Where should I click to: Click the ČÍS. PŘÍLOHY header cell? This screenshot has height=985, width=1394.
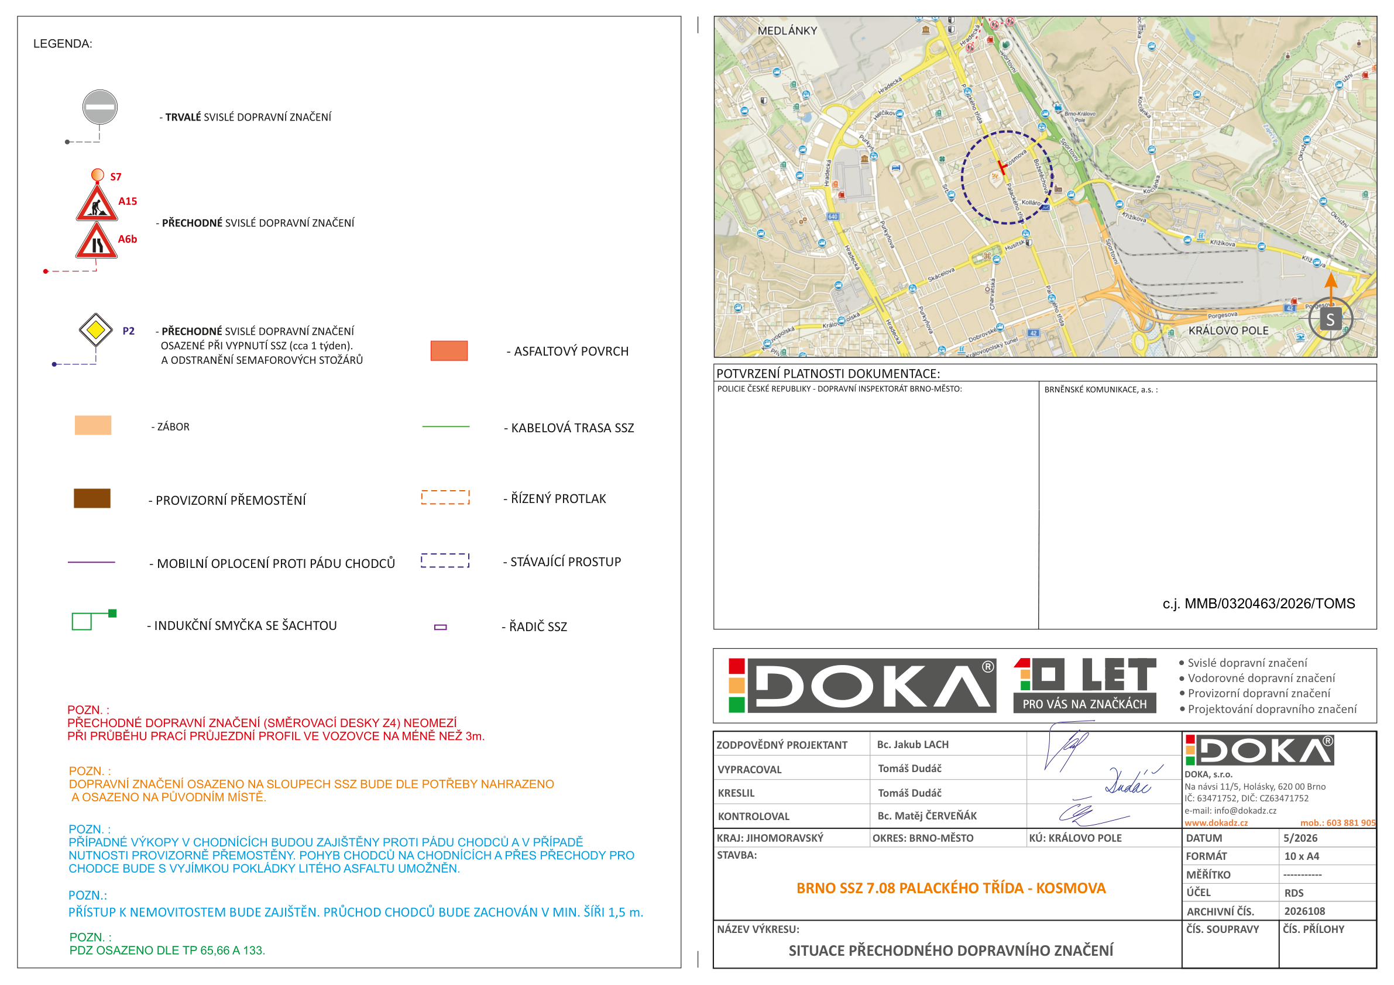[1313, 929]
